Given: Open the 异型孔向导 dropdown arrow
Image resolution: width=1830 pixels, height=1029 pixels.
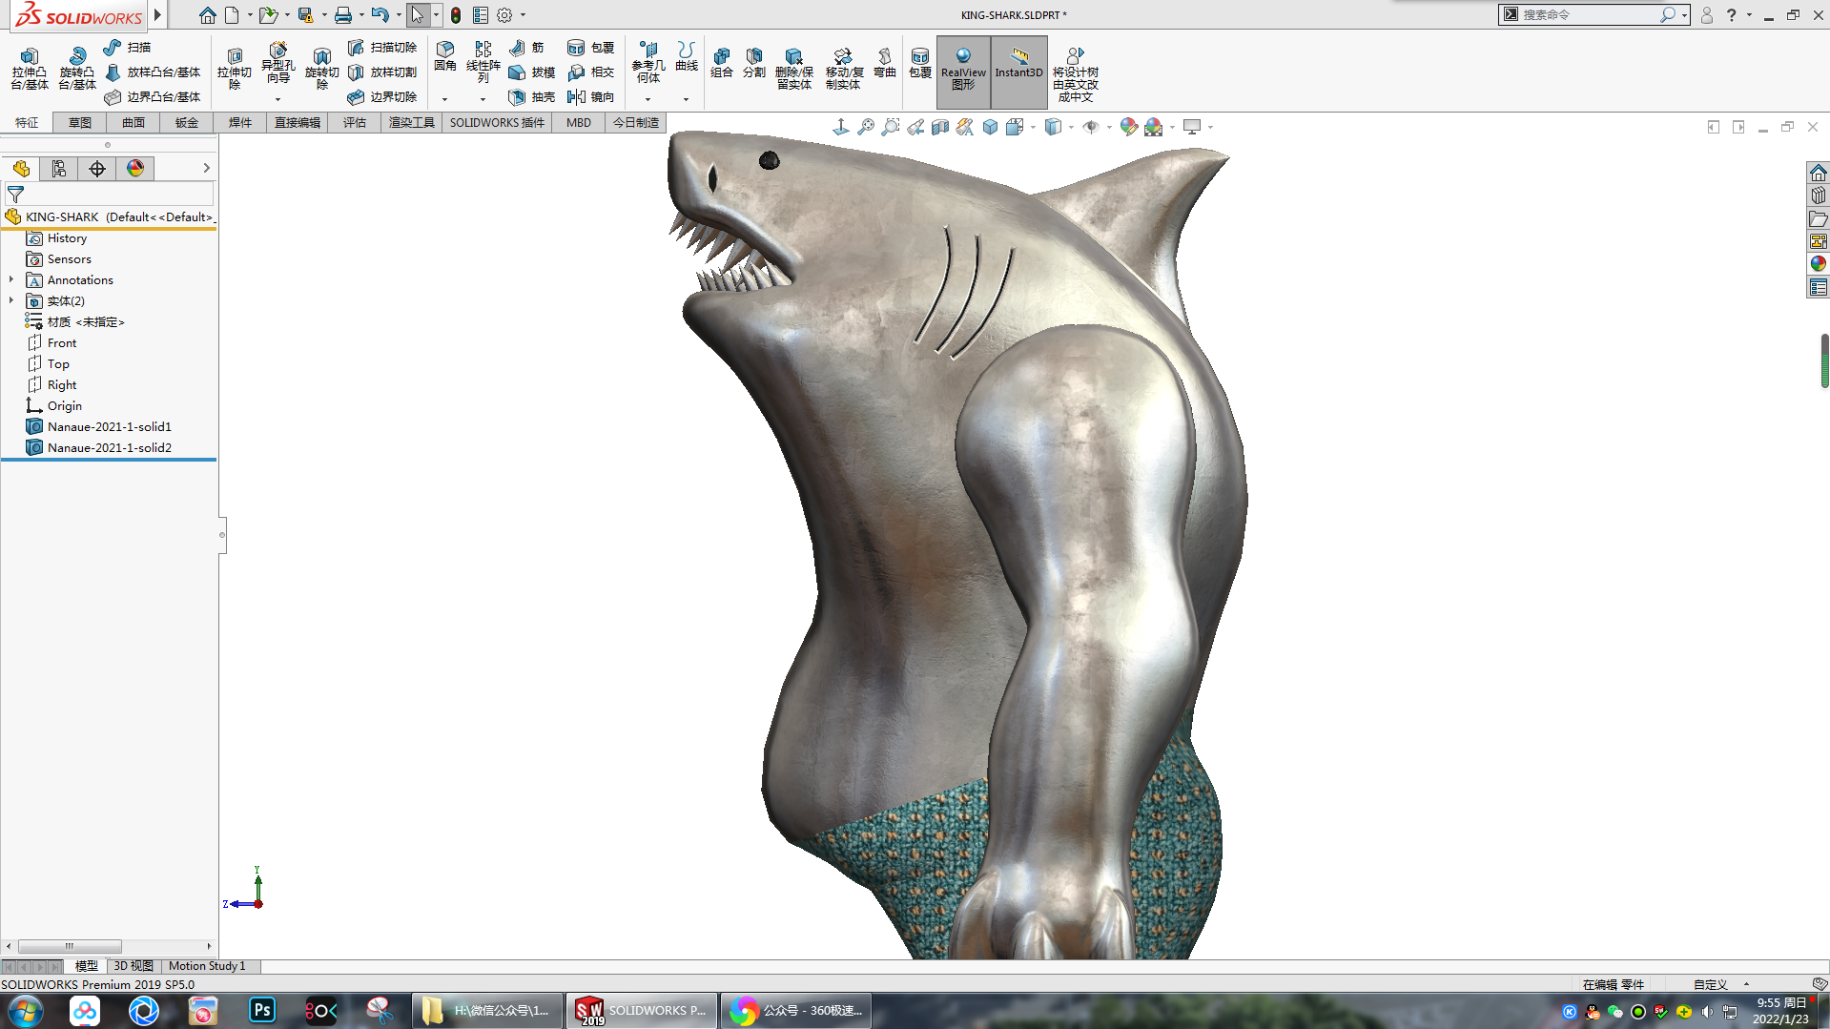Looking at the screenshot, I should click(x=278, y=99).
